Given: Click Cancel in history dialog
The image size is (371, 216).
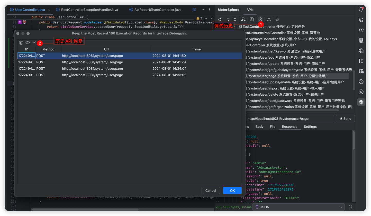Looking at the screenshot, I should coord(211,191).
